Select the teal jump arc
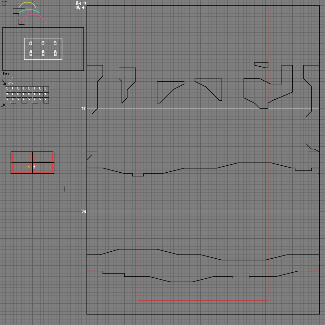This screenshot has height=325, width=325. (29, 10)
